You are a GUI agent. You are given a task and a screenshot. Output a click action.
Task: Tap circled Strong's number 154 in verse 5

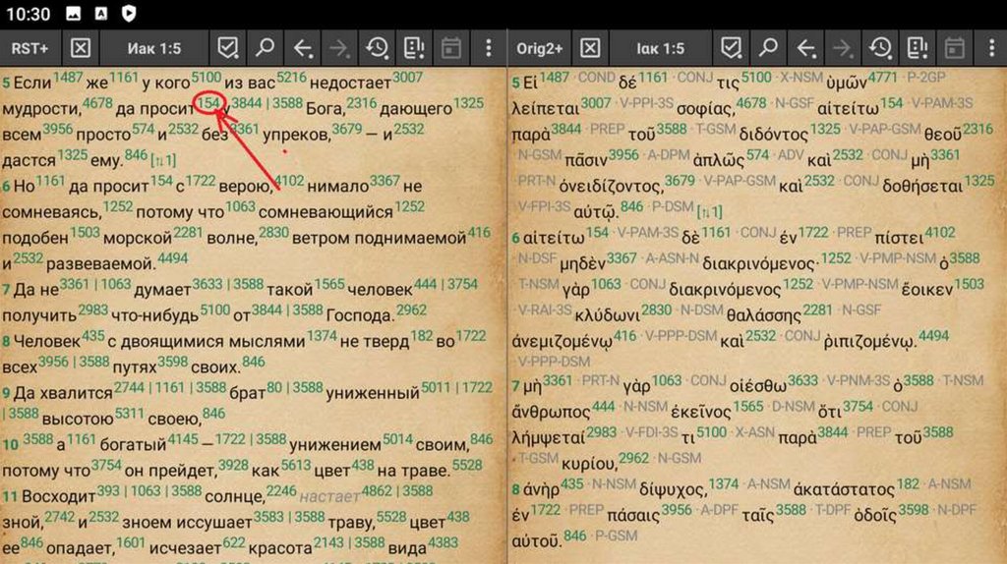pos(207,102)
